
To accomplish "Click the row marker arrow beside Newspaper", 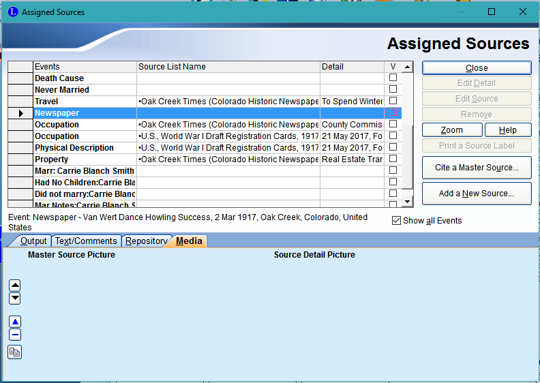I will [20, 113].
